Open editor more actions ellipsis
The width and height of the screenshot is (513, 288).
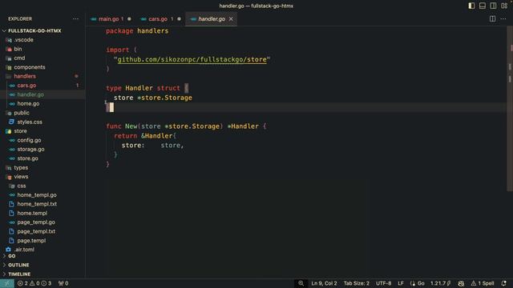pos(503,19)
